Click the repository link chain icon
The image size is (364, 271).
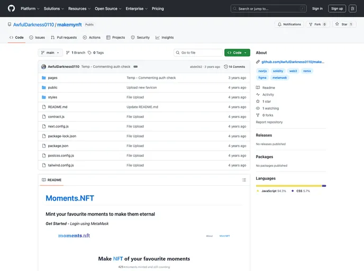point(258,62)
